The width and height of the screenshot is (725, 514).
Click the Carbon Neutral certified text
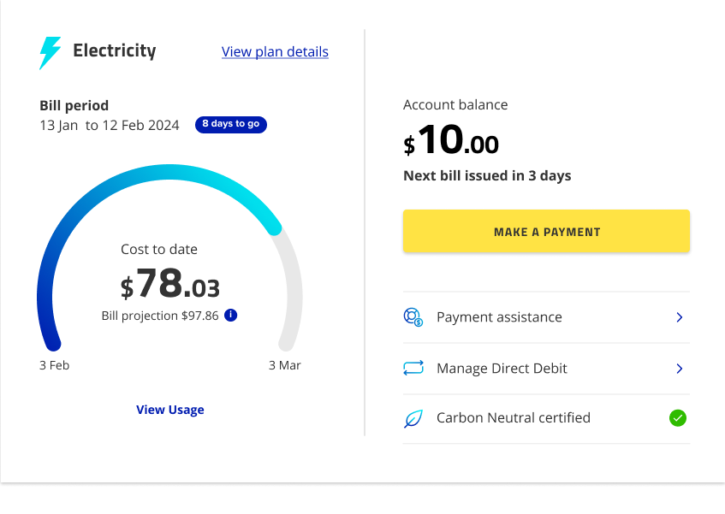(x=514, y=418)
